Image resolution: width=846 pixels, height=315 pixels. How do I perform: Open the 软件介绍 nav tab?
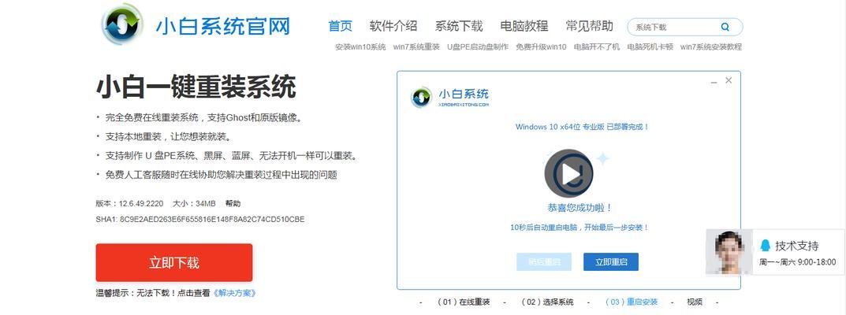point(393,26)
